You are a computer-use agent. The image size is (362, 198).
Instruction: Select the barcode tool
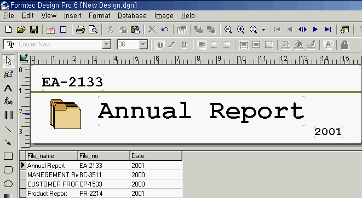click(8, 115)
